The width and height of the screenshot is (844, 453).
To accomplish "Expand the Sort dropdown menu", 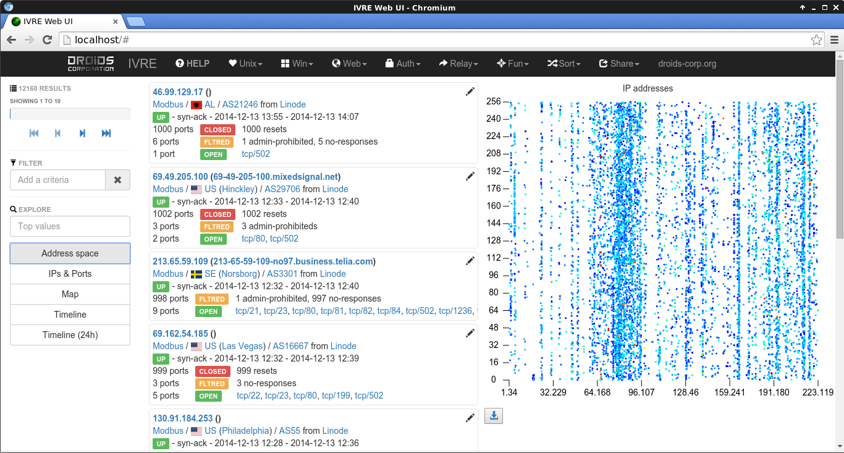I will pyautogui.click(x=565, y=64).
